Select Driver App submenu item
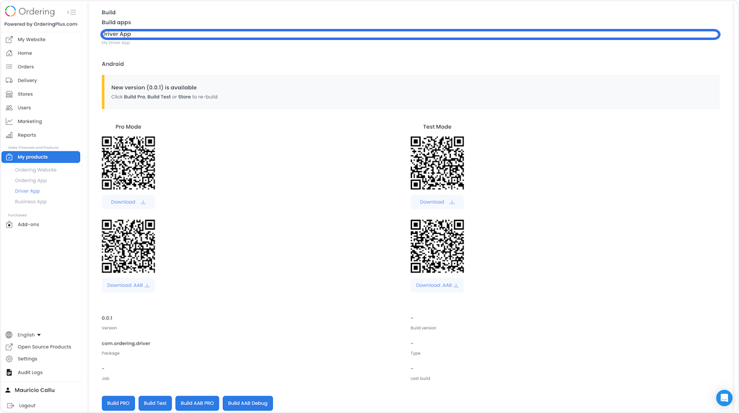The width and height of the screenshot is (739, 413). click(x=27, y=191)
